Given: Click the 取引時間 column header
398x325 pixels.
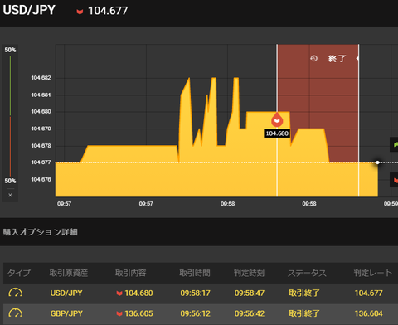Looking at the screenshot, I should pyautogui.click(x=195, y=273).
